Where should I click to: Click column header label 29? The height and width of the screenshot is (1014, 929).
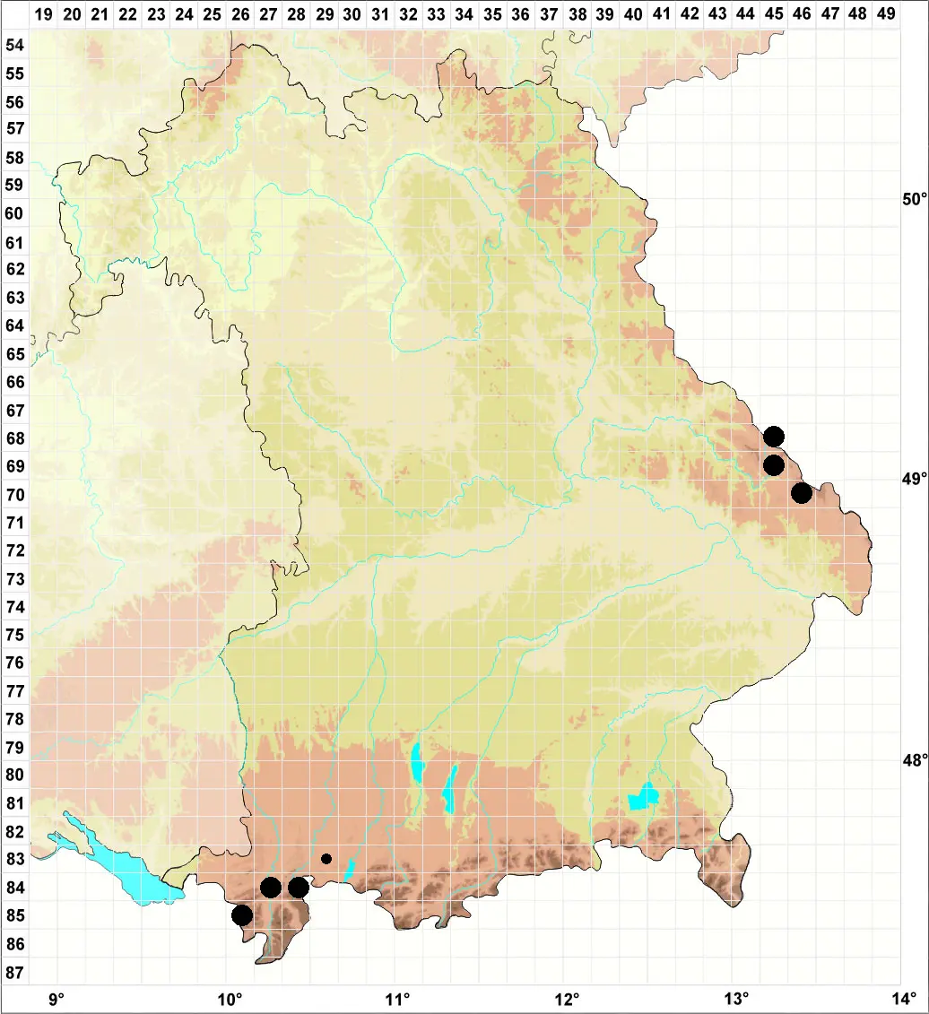[324, 14]
